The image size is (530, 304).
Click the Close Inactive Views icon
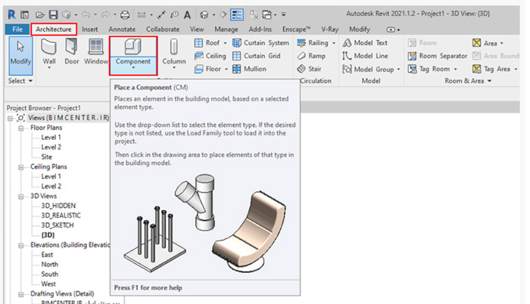click(254, 14)
